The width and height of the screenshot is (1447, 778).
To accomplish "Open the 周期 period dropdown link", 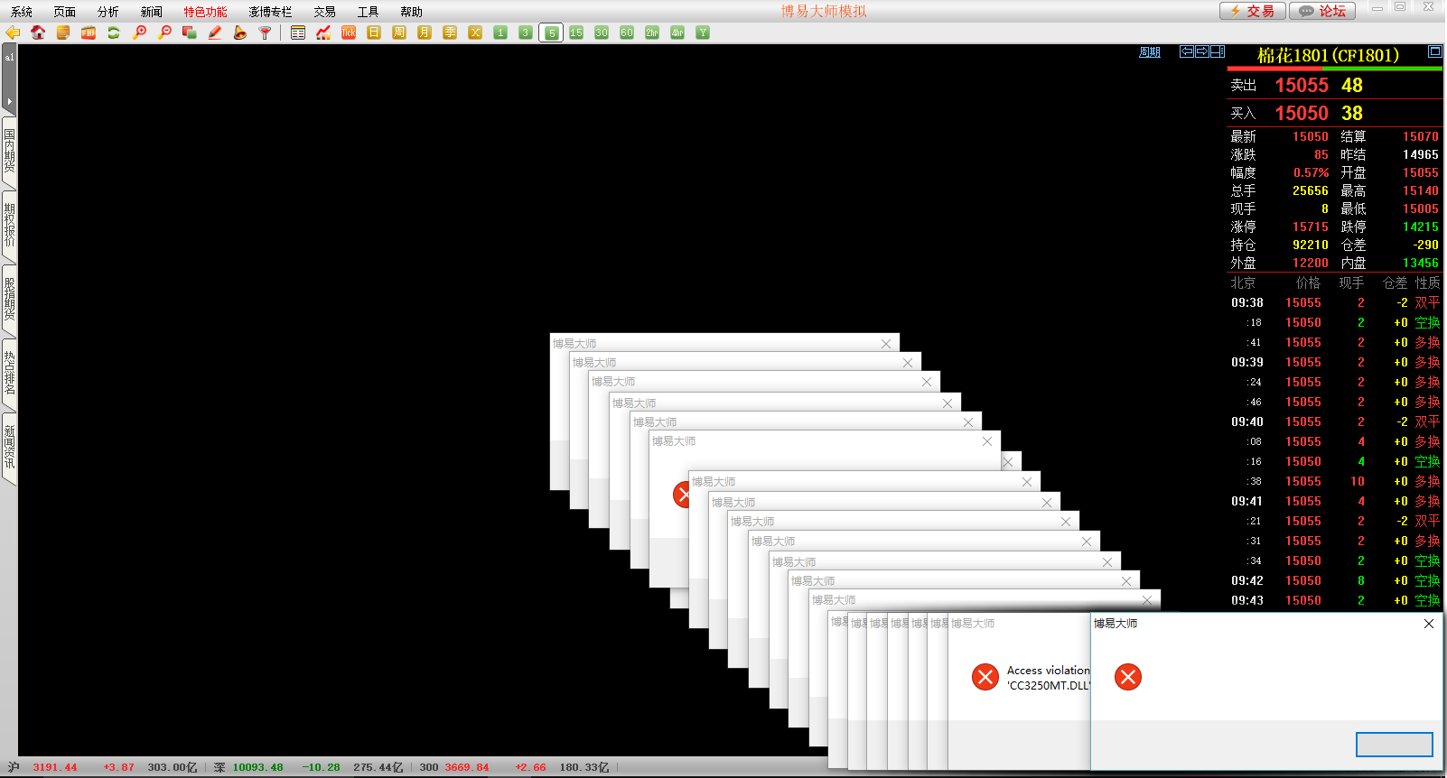I will [x=1150, y=52].
